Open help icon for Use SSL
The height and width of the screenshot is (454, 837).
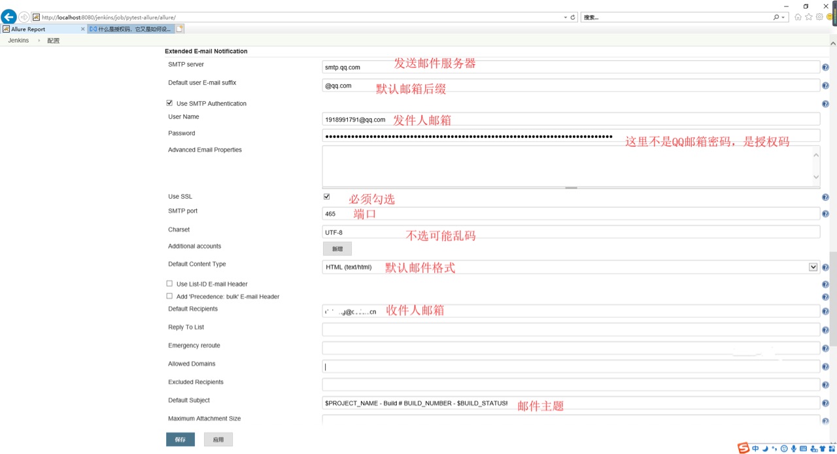[825, 198]
